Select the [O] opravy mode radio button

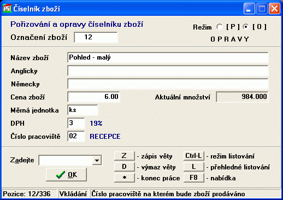coord(246,27)
